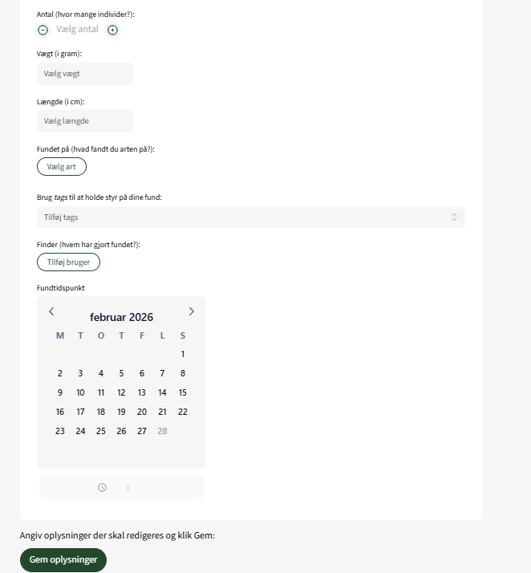The height and width of the screenshot is (573, 531).
Task: Click the clock icon in time field
Action: [x=102, y=487]
